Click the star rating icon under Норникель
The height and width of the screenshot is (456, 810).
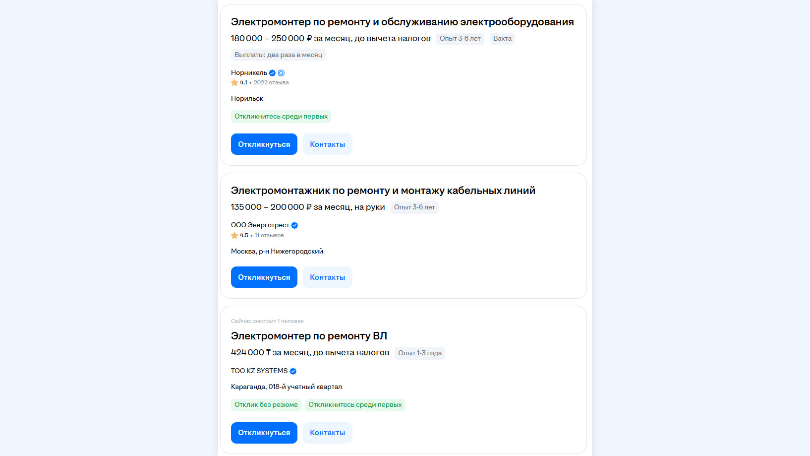pyautogui.click(x=234, y=83)
